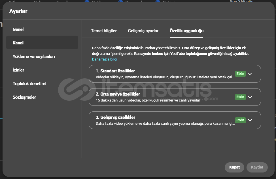Open Sözleşmeler section
276x179 pixels.
pyautogui.click(x=42, y=97)
